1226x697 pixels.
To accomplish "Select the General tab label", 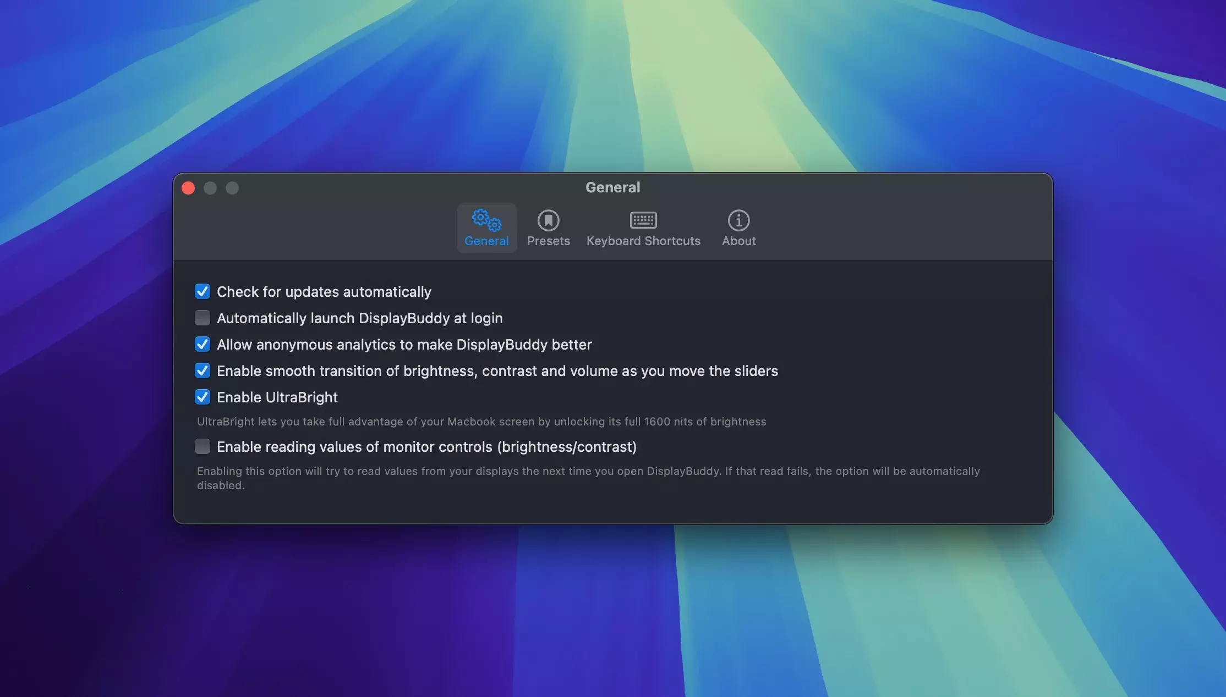I will pos(486,241).
